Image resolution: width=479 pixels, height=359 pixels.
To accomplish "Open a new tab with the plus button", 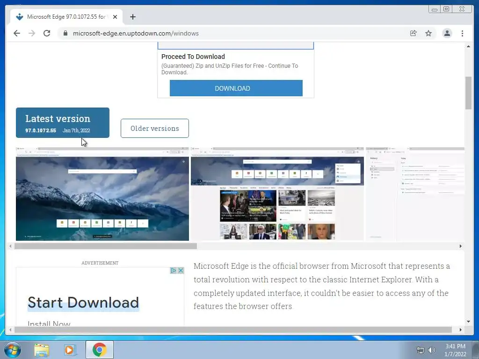I will [x=132, y=17].
